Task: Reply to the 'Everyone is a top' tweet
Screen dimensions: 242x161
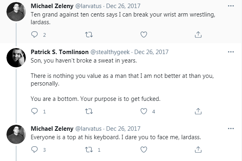Action: 34,149
